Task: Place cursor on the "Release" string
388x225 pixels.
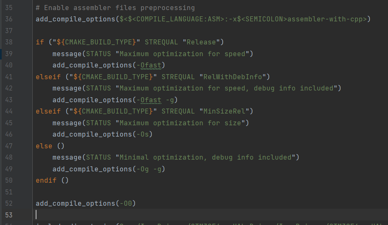Action: coord(203,42)
